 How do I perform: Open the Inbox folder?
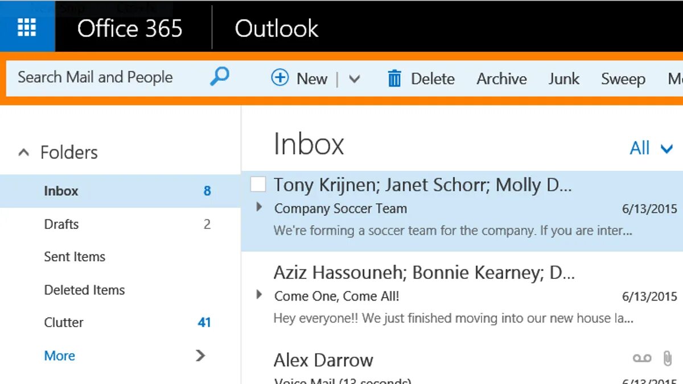tap(120, 191)
